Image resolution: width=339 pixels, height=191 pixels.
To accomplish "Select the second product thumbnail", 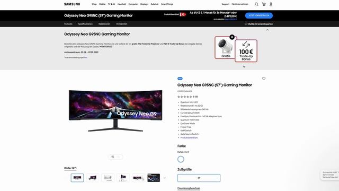I will coord(93,178).
